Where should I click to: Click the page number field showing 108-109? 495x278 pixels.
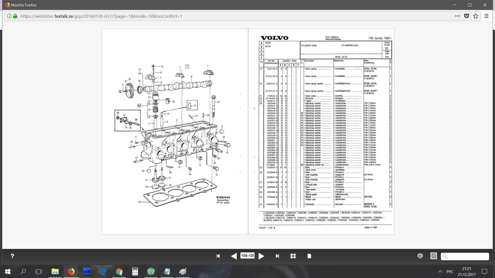click(247, 256)
